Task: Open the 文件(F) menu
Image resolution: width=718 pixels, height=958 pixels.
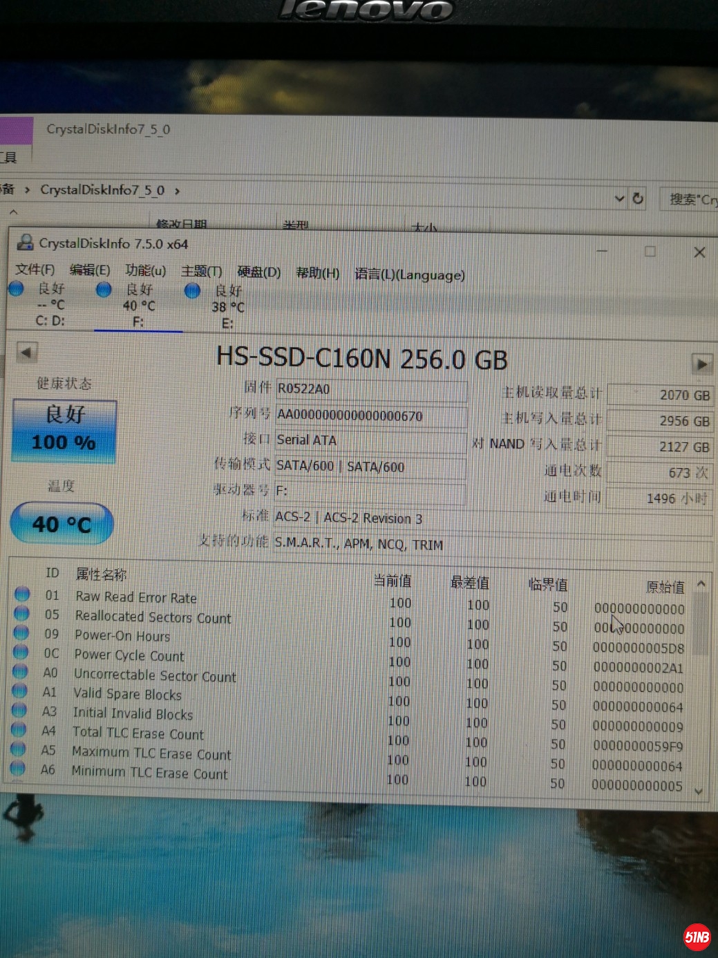Action: pos(35,270)
